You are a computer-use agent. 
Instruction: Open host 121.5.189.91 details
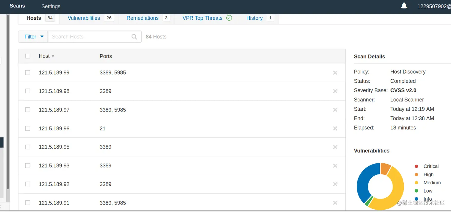point(54,203)
